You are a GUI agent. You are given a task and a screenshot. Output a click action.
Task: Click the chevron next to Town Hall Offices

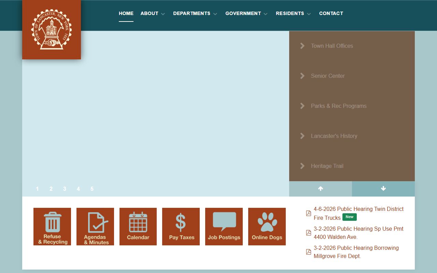tap(302, 46)
